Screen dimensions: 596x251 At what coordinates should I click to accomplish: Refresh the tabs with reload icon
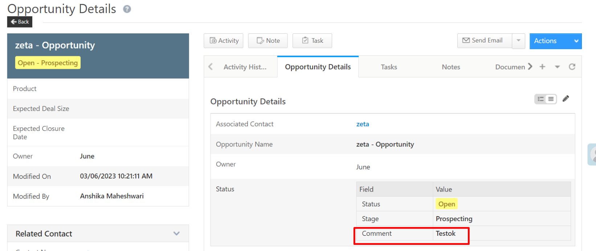pyautogui.click(x=572, y=67)
